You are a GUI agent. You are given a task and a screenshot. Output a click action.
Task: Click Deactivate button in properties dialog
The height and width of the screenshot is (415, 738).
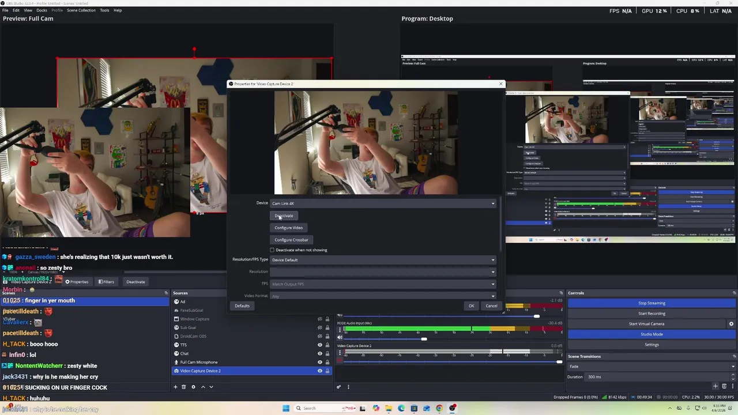click(284, 216)
